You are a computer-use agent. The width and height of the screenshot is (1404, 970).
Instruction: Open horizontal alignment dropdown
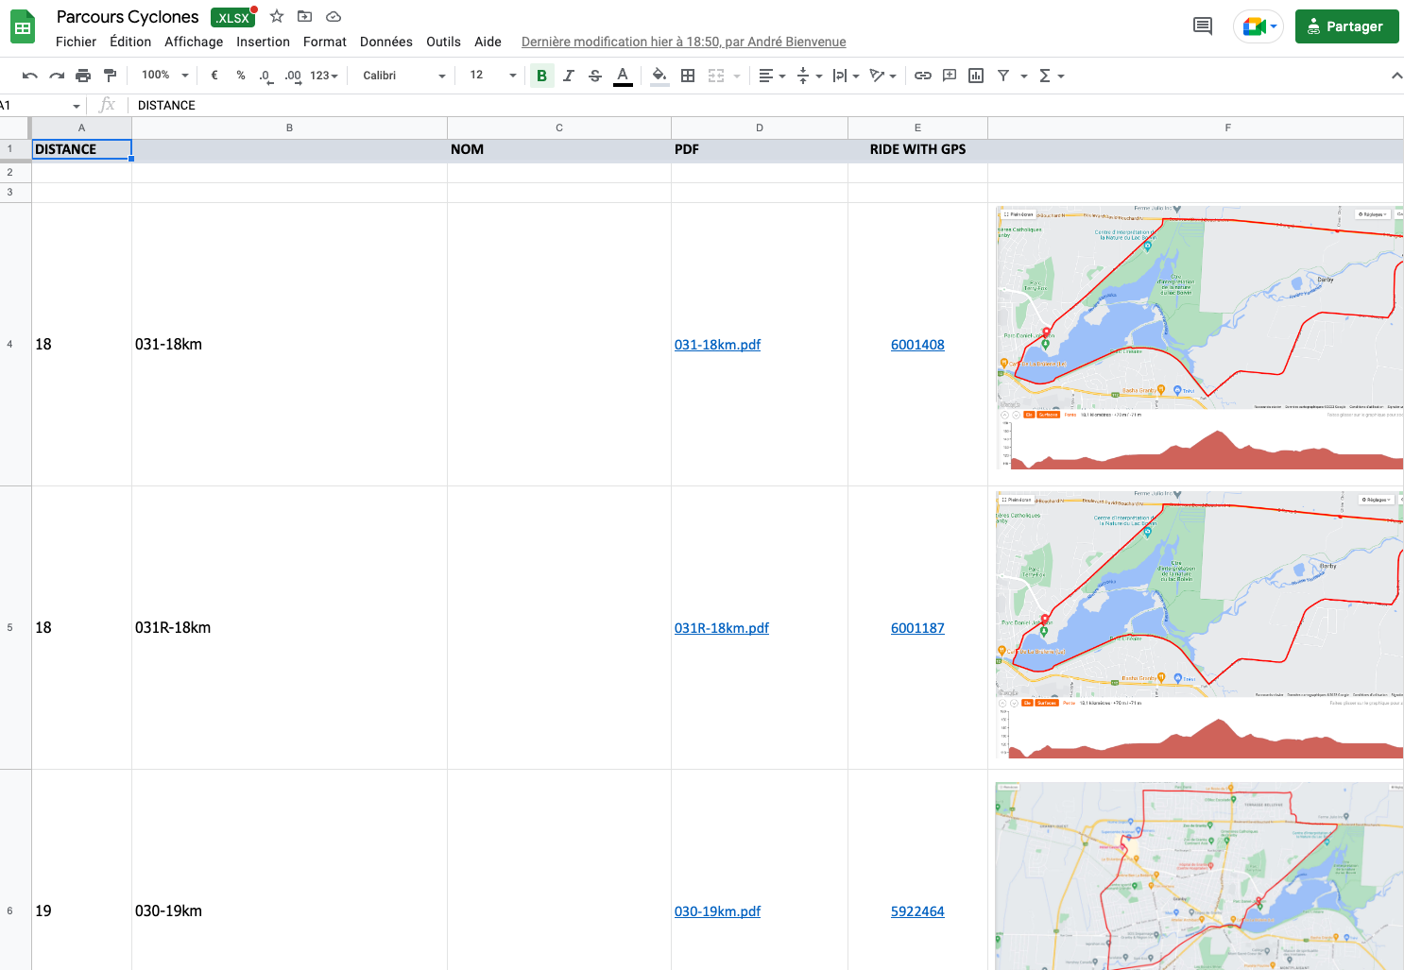point(771,76)
